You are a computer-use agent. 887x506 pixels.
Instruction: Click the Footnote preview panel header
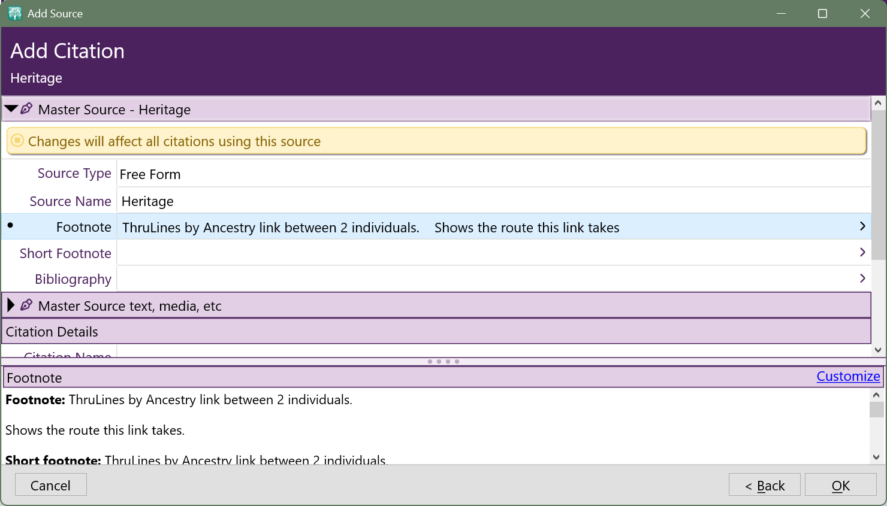444,377
